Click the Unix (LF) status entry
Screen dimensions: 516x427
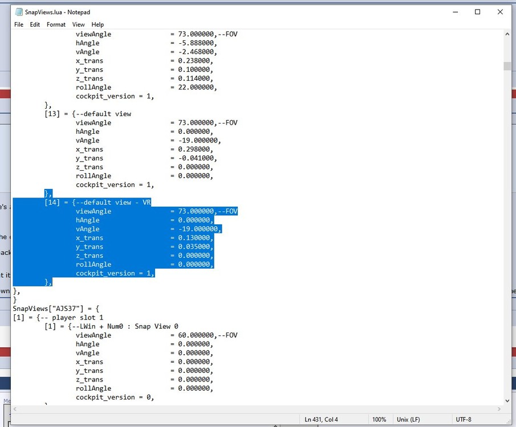pyautogui.click(x=408, y=420)
